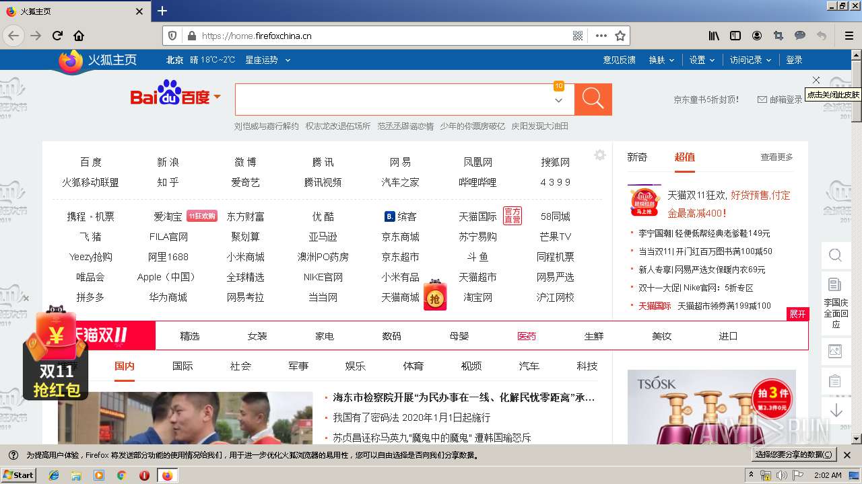Expand search suggestions chevron in search box
This screenshot has height=484, width=862.
[x=558, y=100]
